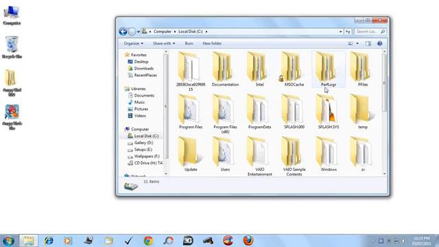Create a New folder
The width and height of the screenshot is (439, 247).
click(212, 43)
